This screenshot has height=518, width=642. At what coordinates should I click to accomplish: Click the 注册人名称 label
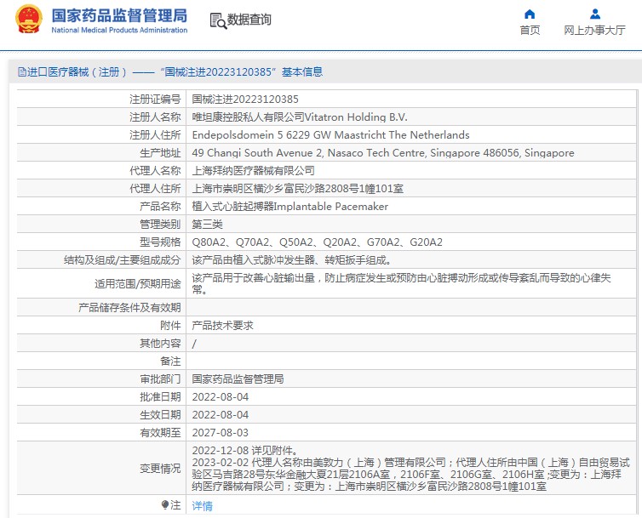coord(155,117)
